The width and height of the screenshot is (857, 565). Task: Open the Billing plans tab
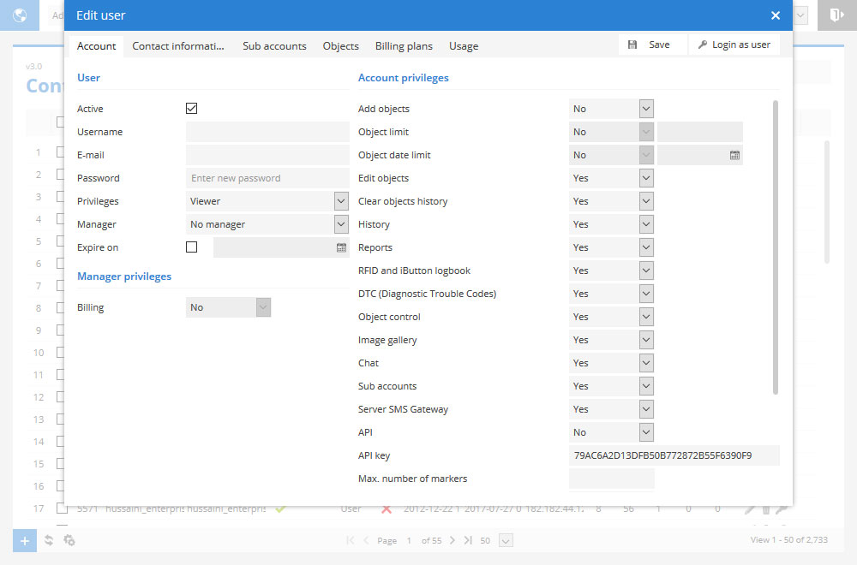click(x=404, y=46)
